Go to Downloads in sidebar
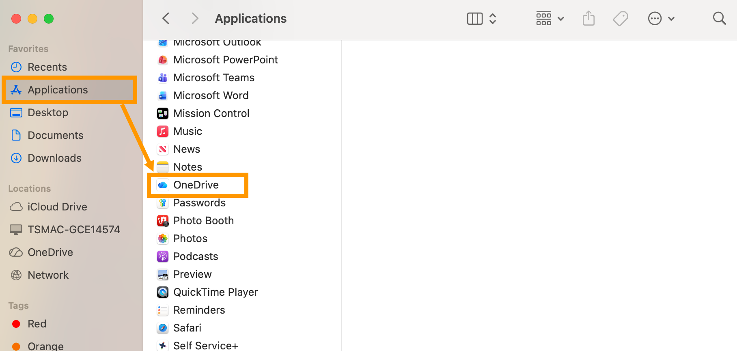Screen dimensions: 737x351 pyautogui.click(x=54, y=158)
